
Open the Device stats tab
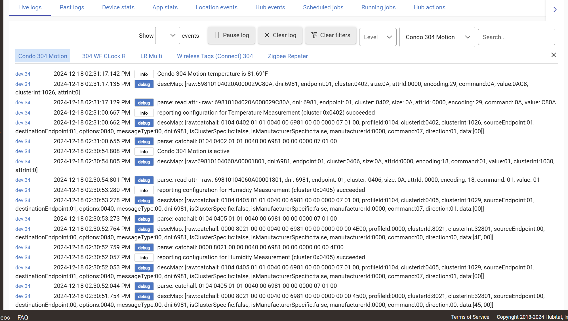118,7
